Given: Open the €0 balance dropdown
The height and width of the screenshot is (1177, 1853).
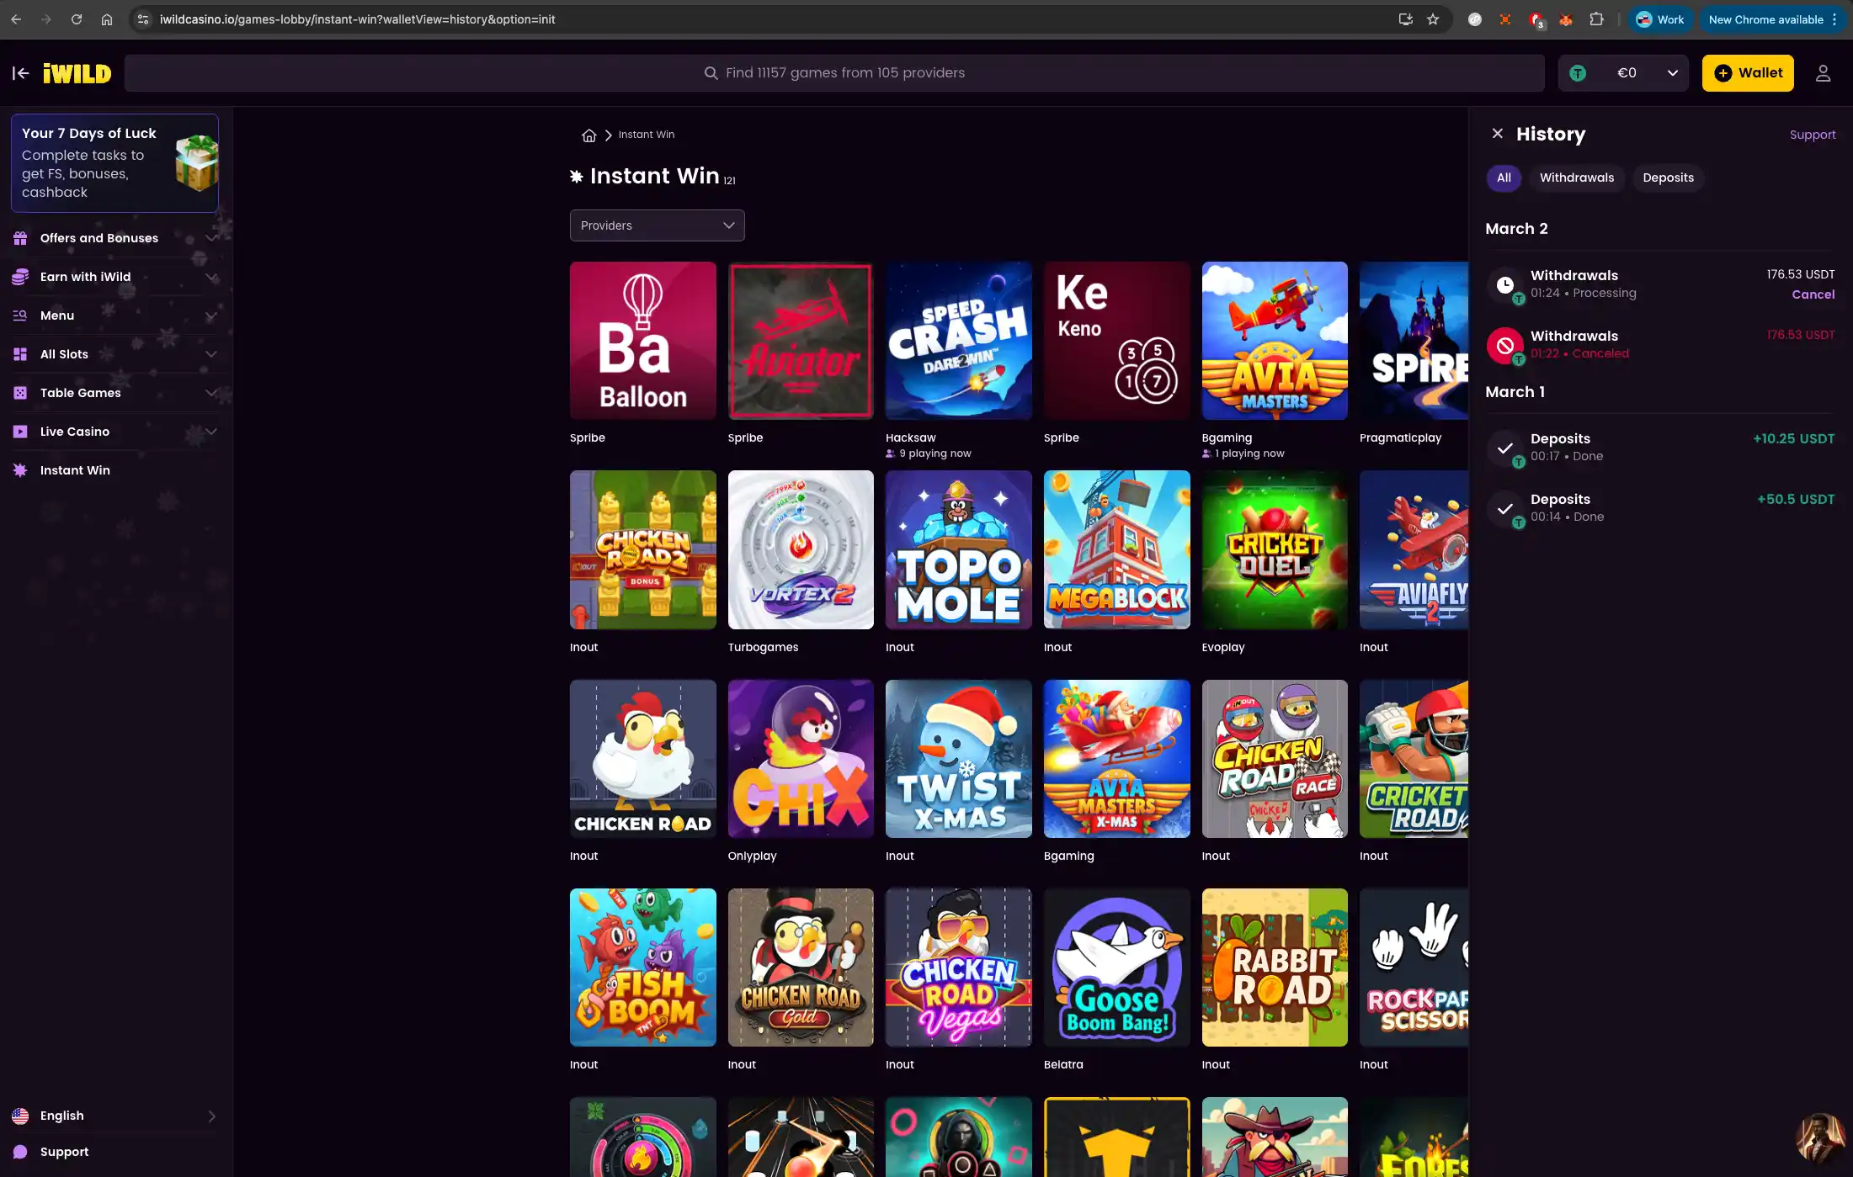Looking at the screenshot, I should (x=1623, y=73).
